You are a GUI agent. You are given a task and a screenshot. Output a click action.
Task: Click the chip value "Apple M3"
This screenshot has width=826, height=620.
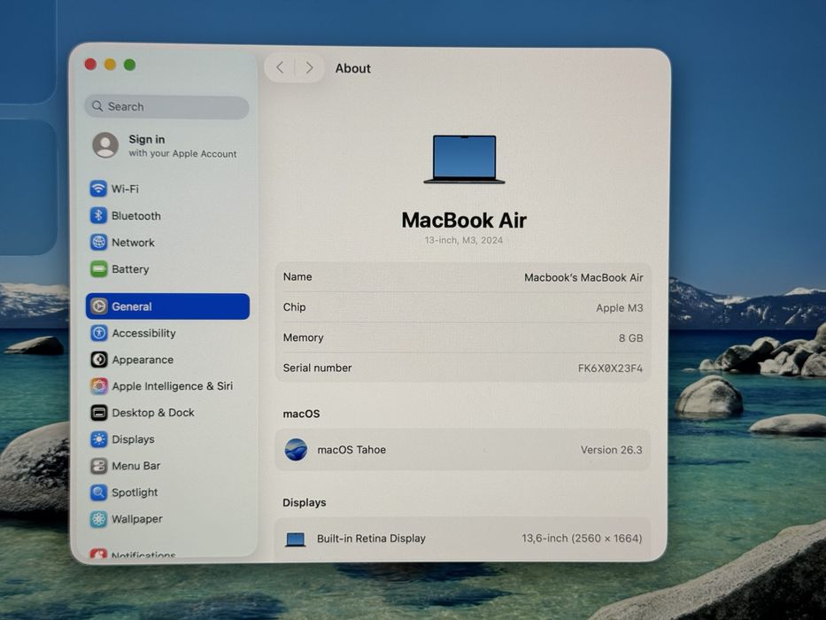pos(620,308)
